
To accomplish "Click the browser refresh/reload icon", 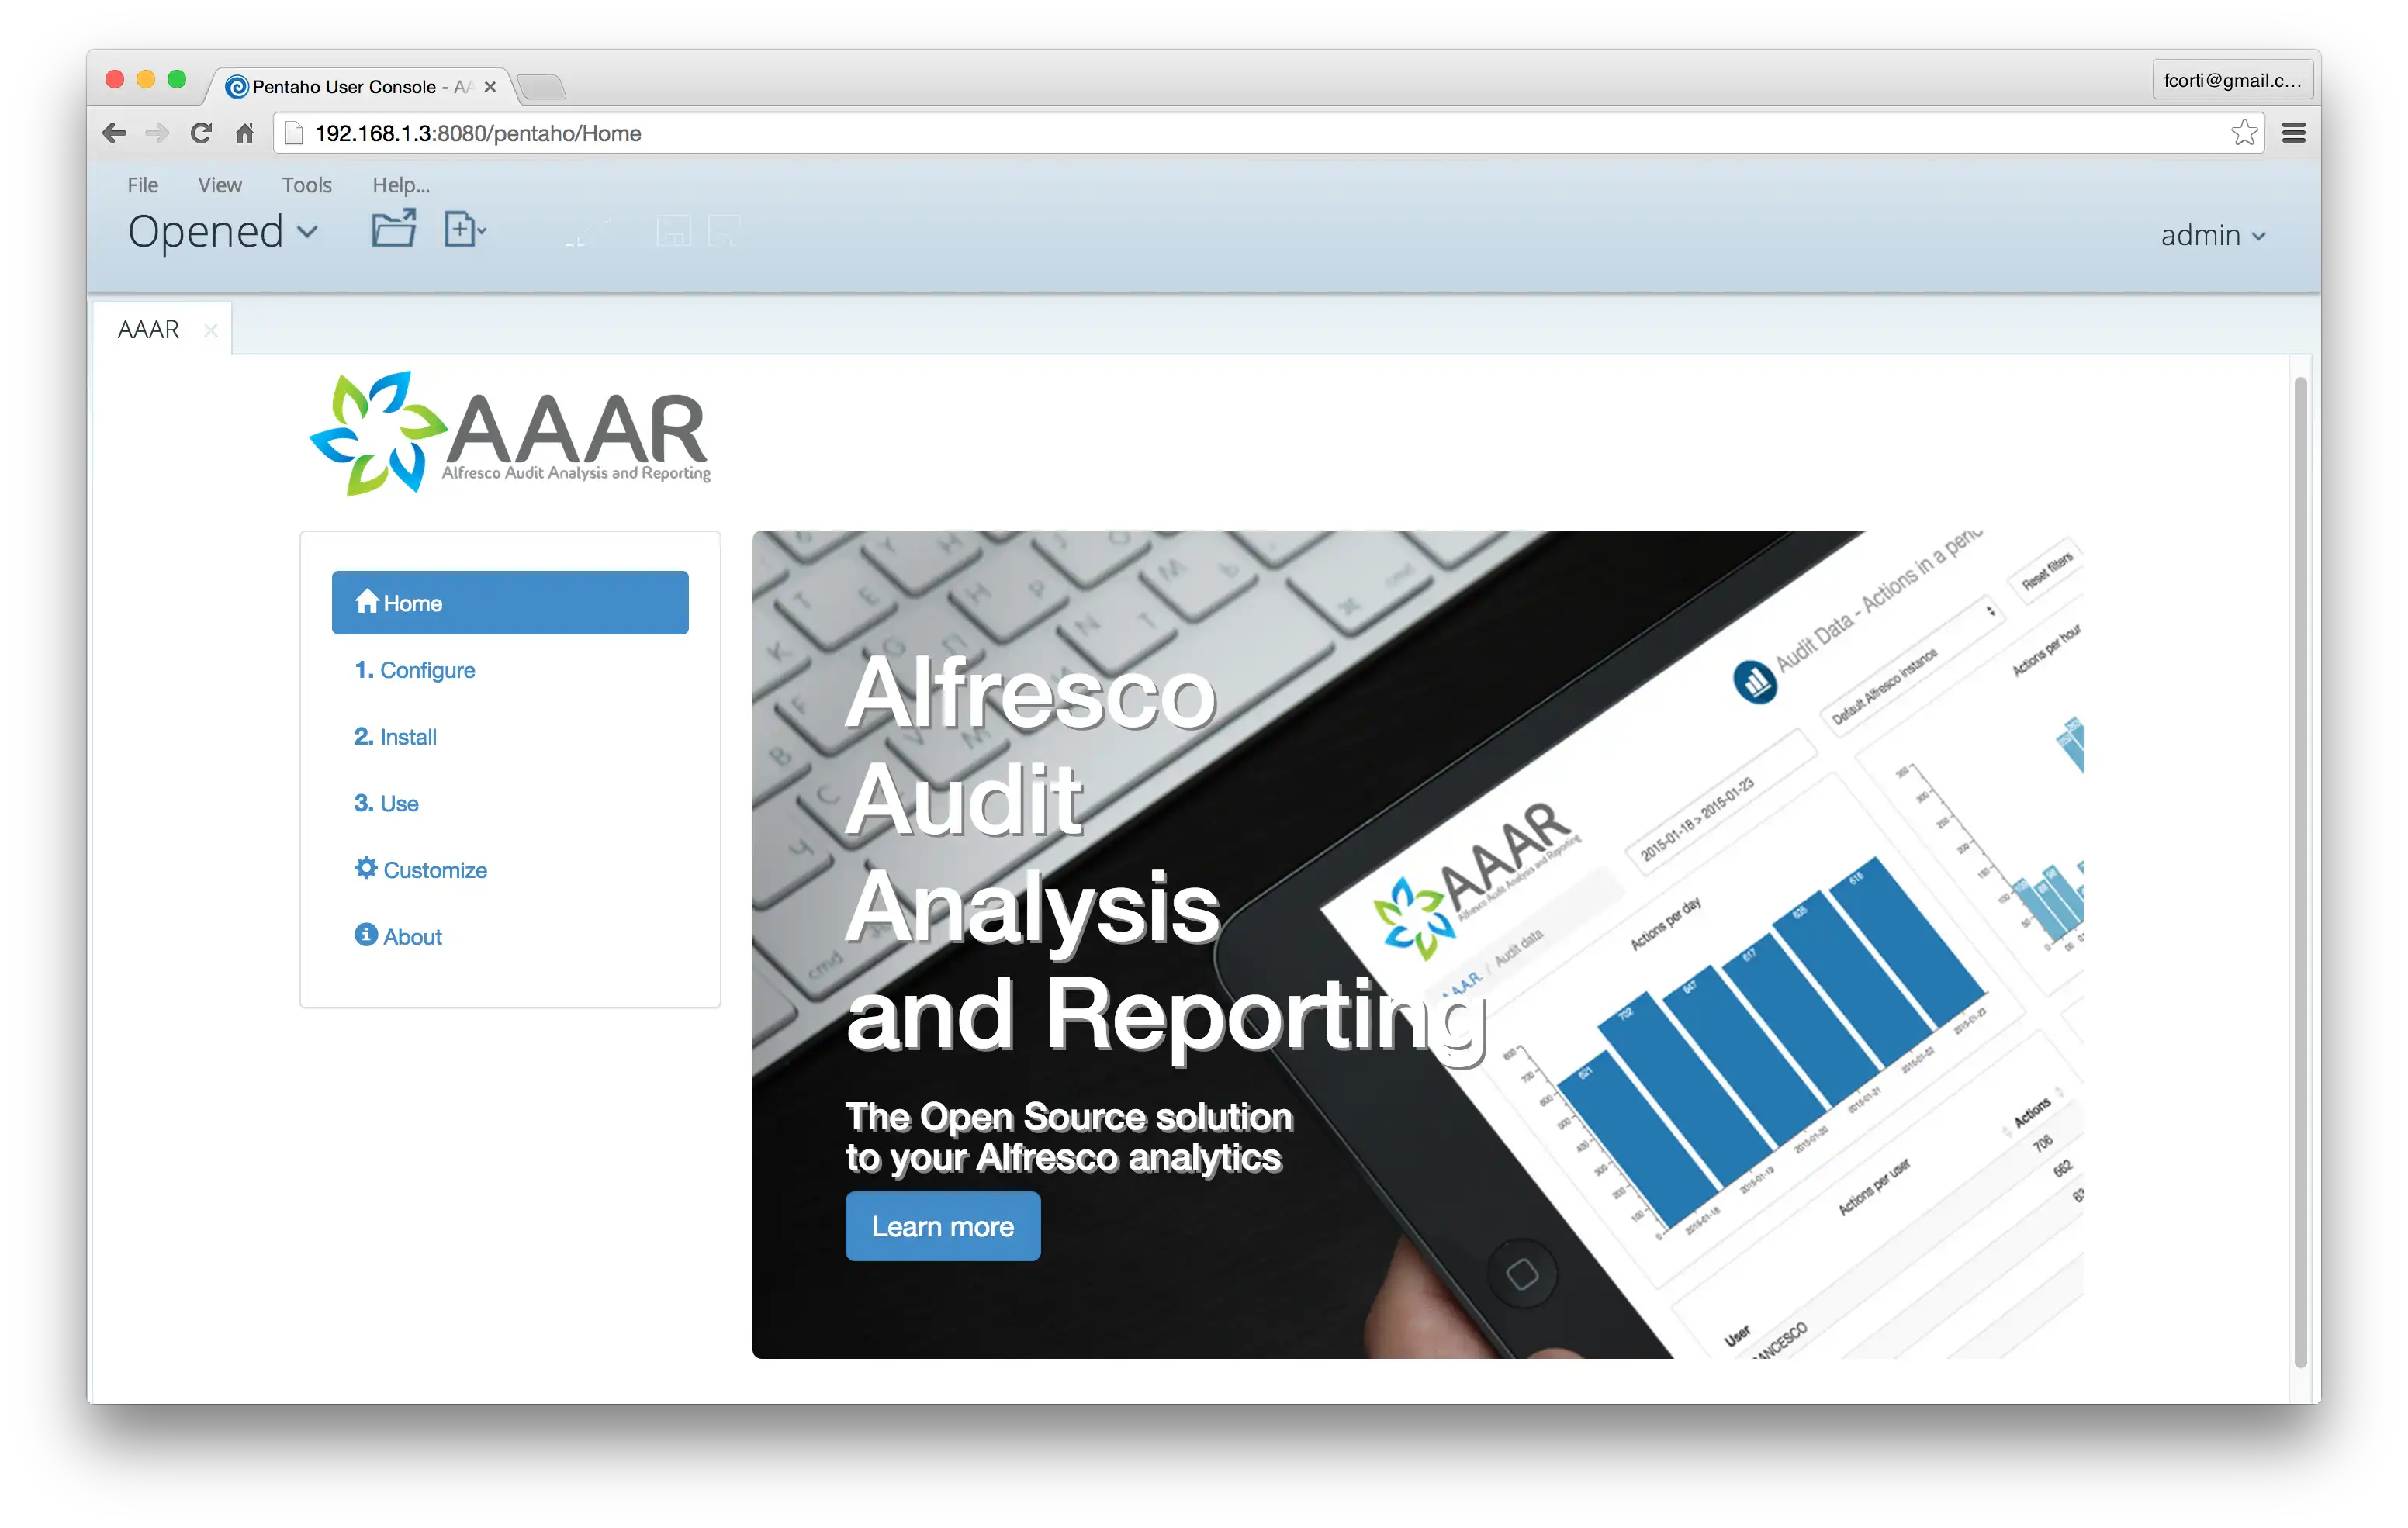I will coord(202,132).
